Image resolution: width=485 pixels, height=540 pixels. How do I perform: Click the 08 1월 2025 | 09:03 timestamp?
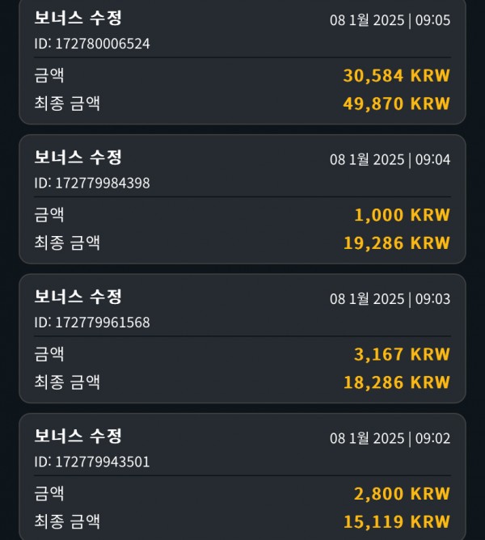390,299
